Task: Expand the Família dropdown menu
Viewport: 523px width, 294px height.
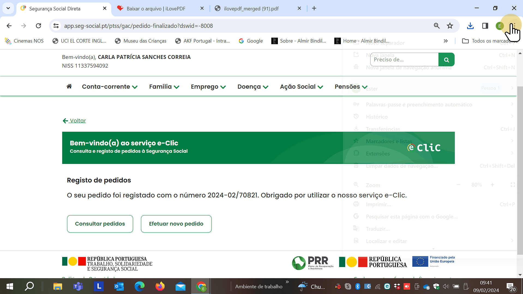Action: 164,87
